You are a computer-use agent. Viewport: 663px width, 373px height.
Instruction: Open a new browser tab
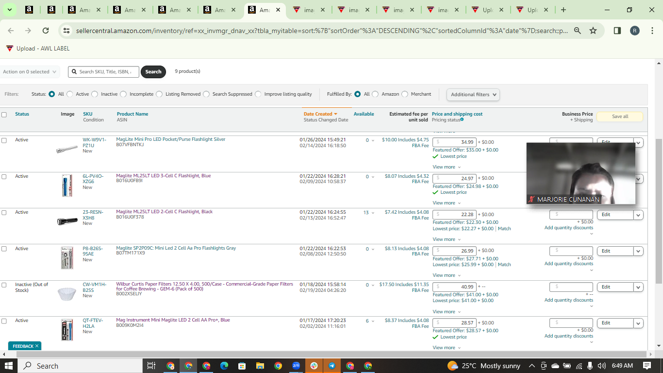563,10
